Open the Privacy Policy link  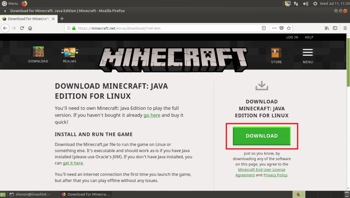click(x=275, y=175)
